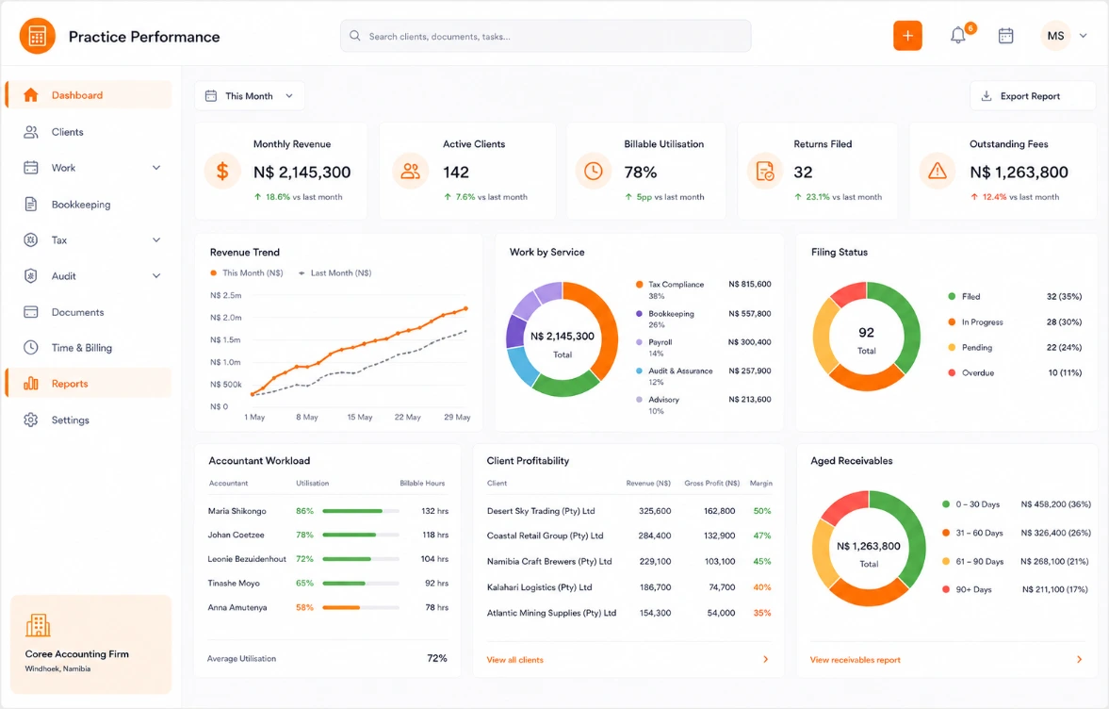
Task: Open the Dashboard menu item
Action: pos(90,95)
